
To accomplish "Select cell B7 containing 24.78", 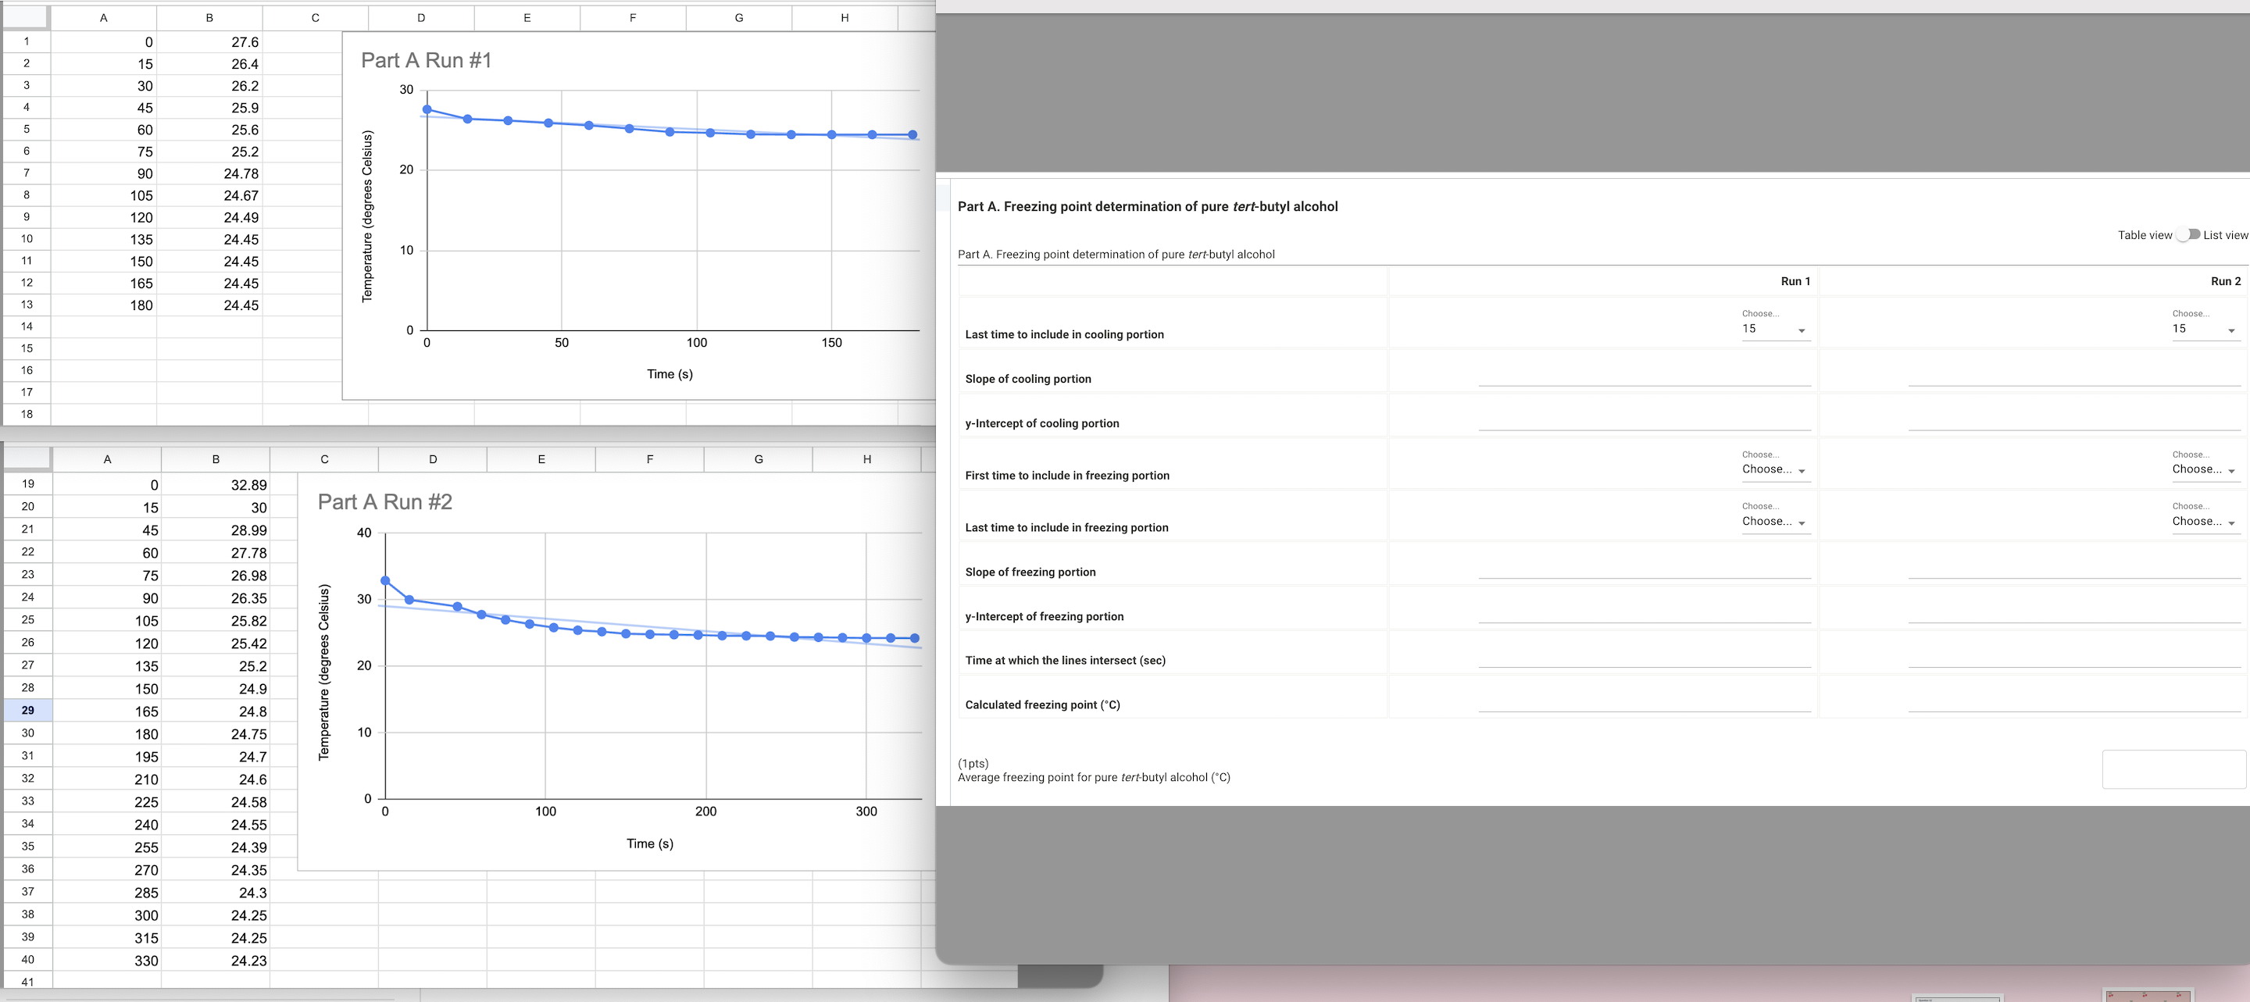I will tap(209, 173).
